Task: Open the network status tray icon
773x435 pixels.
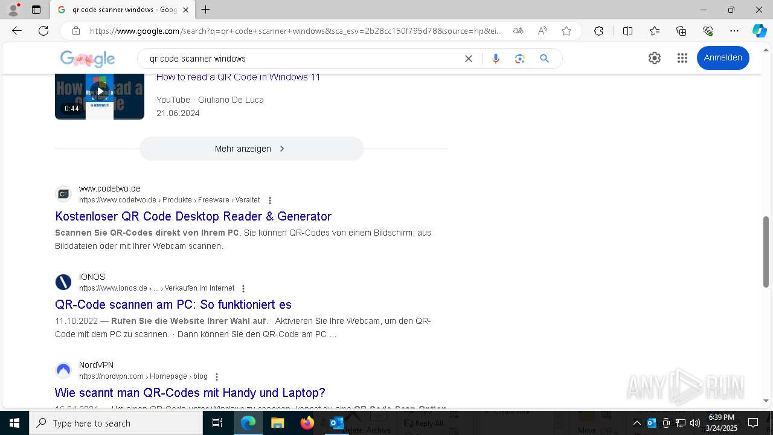Action: 681,423
